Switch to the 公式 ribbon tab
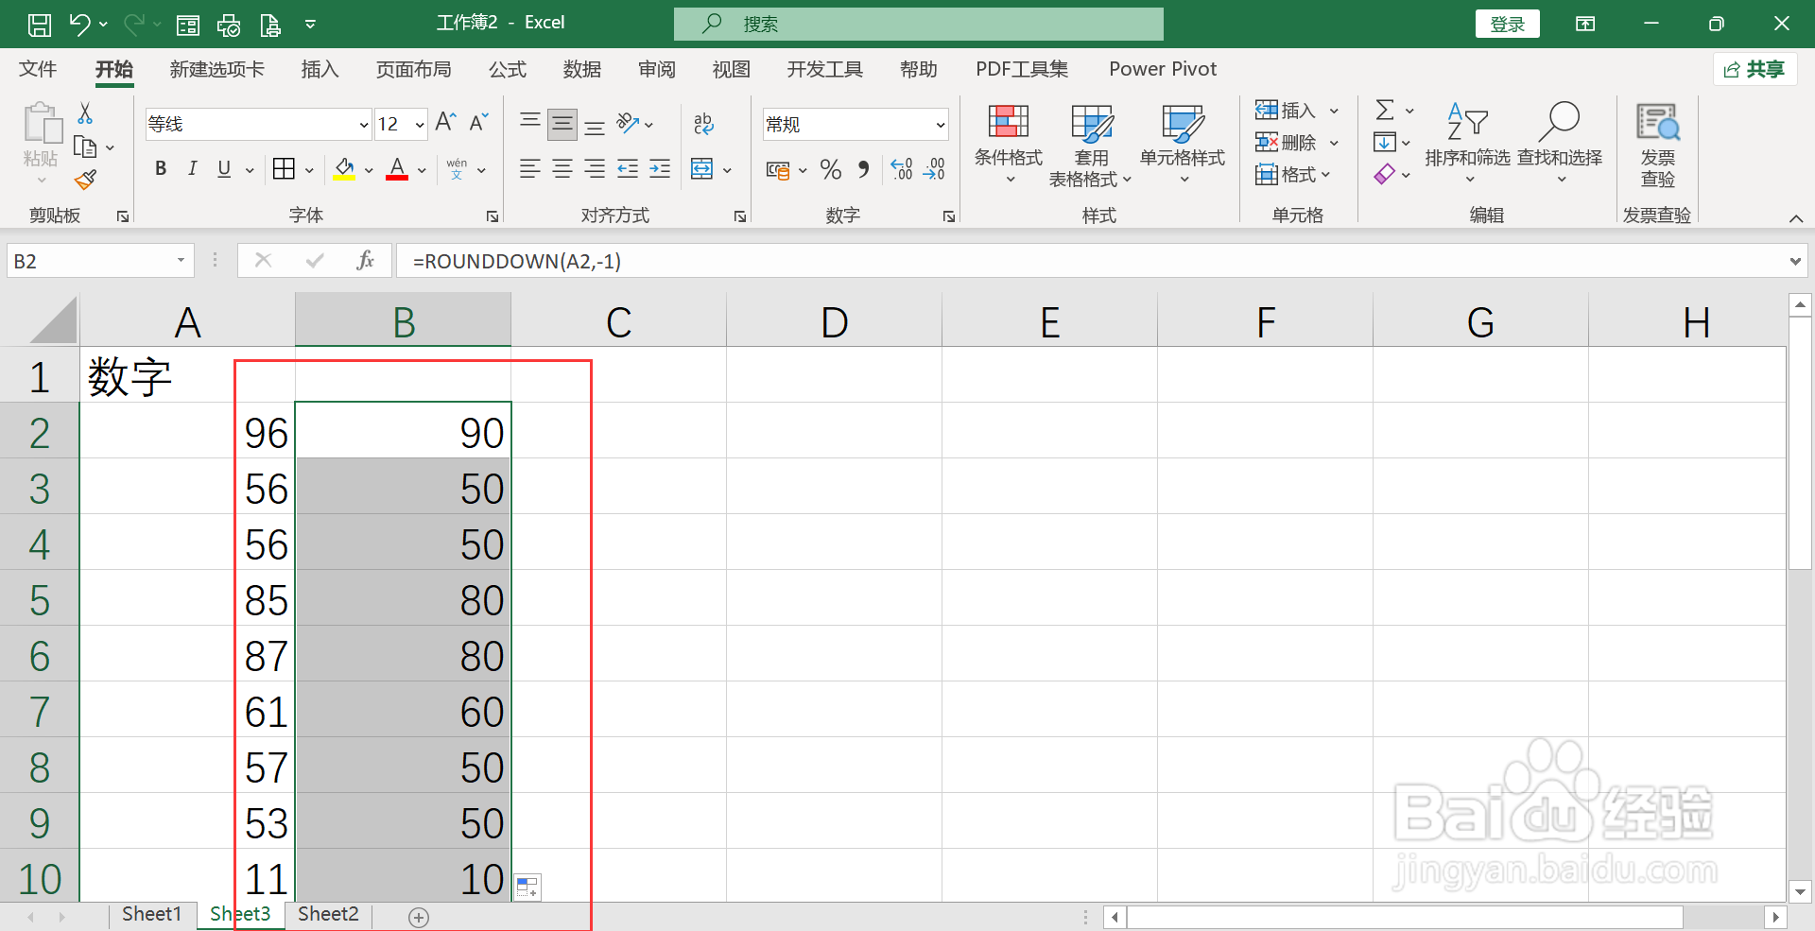 tap(508, 69)
